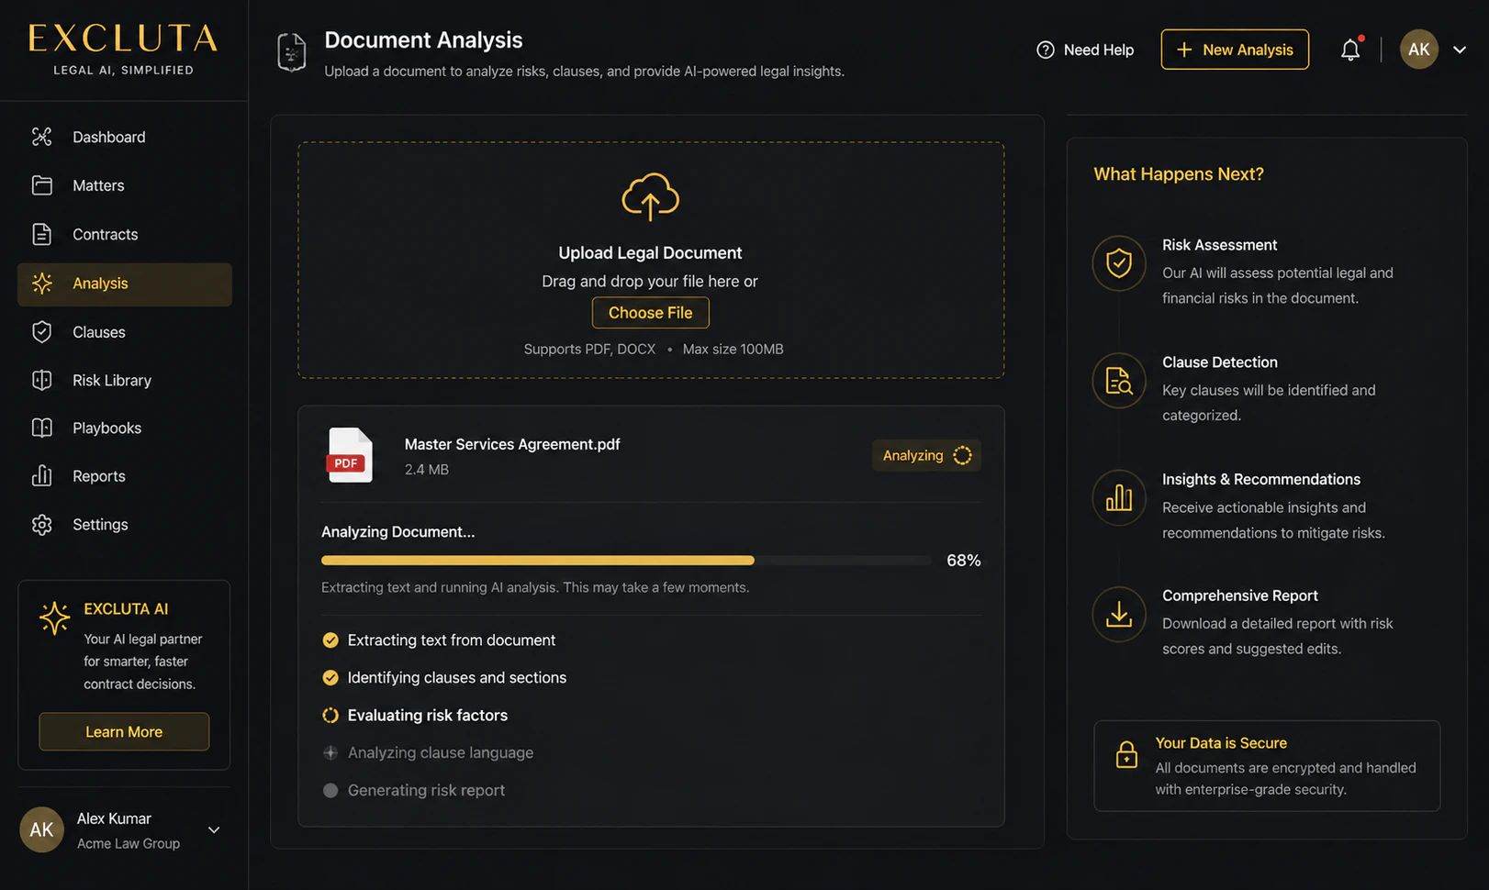Screen dimensions: 1489x890
Task: Click the Analysis sparkle icon
Action: click(x=41, y=284)
